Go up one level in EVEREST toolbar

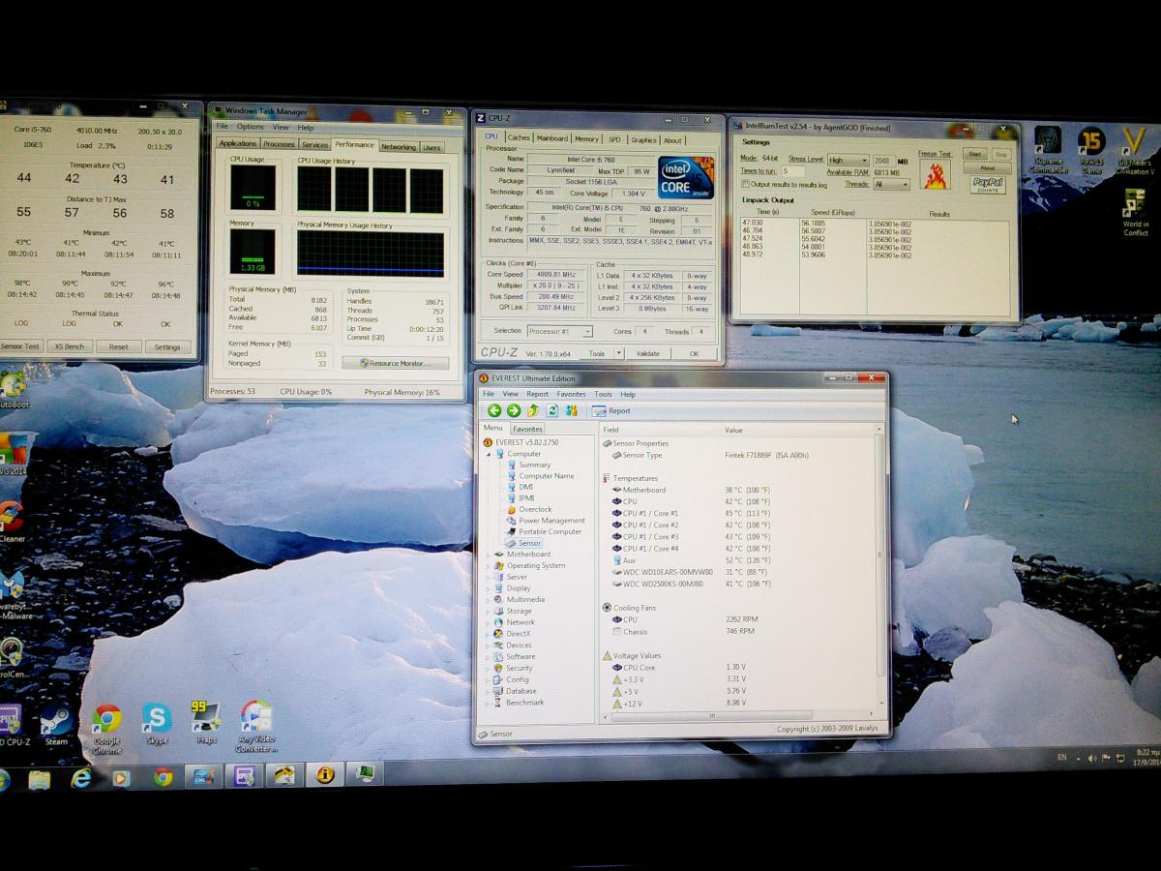tap(533, 410)
